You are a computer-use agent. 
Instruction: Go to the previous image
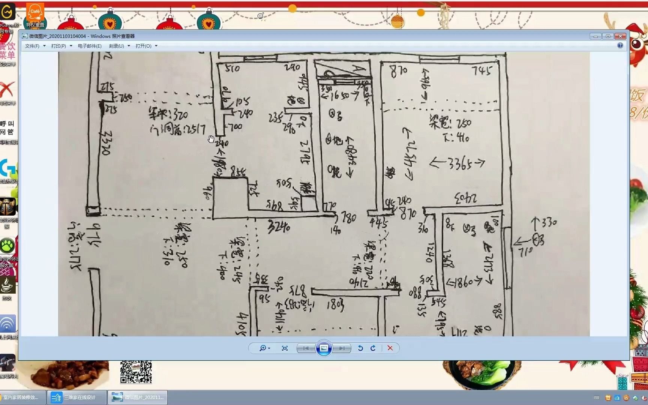306,348
